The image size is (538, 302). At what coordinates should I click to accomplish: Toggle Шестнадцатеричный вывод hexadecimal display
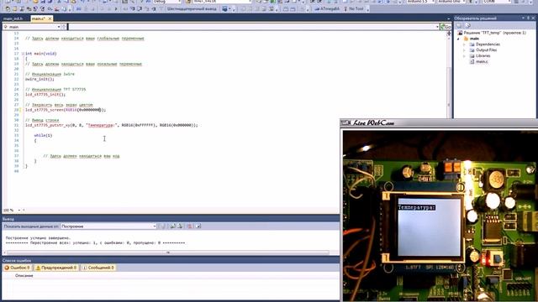pos(192,9)
